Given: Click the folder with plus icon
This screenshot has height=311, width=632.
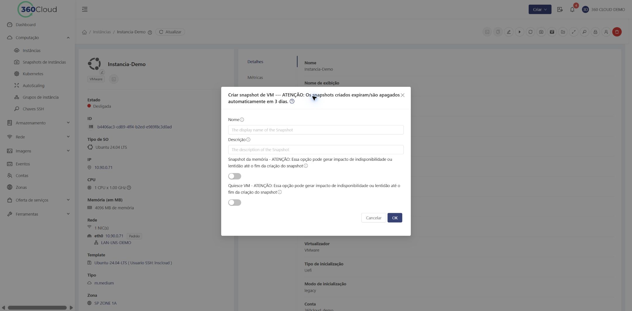Looking at the screenshot, I should [x=563, y=32].
